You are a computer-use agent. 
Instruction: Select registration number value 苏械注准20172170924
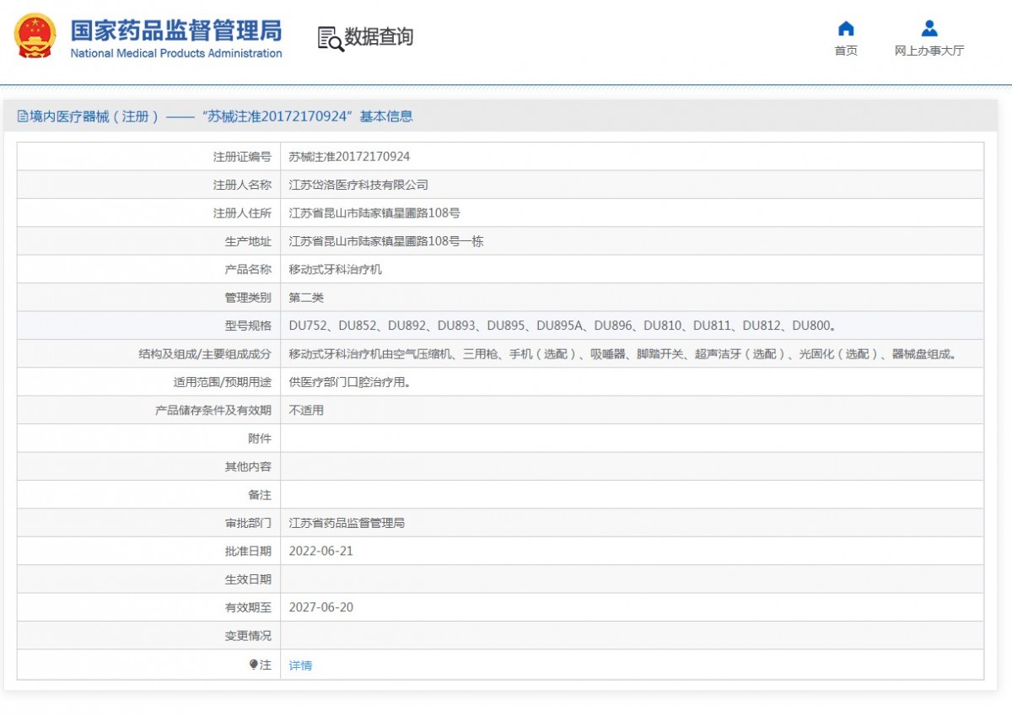349,157
